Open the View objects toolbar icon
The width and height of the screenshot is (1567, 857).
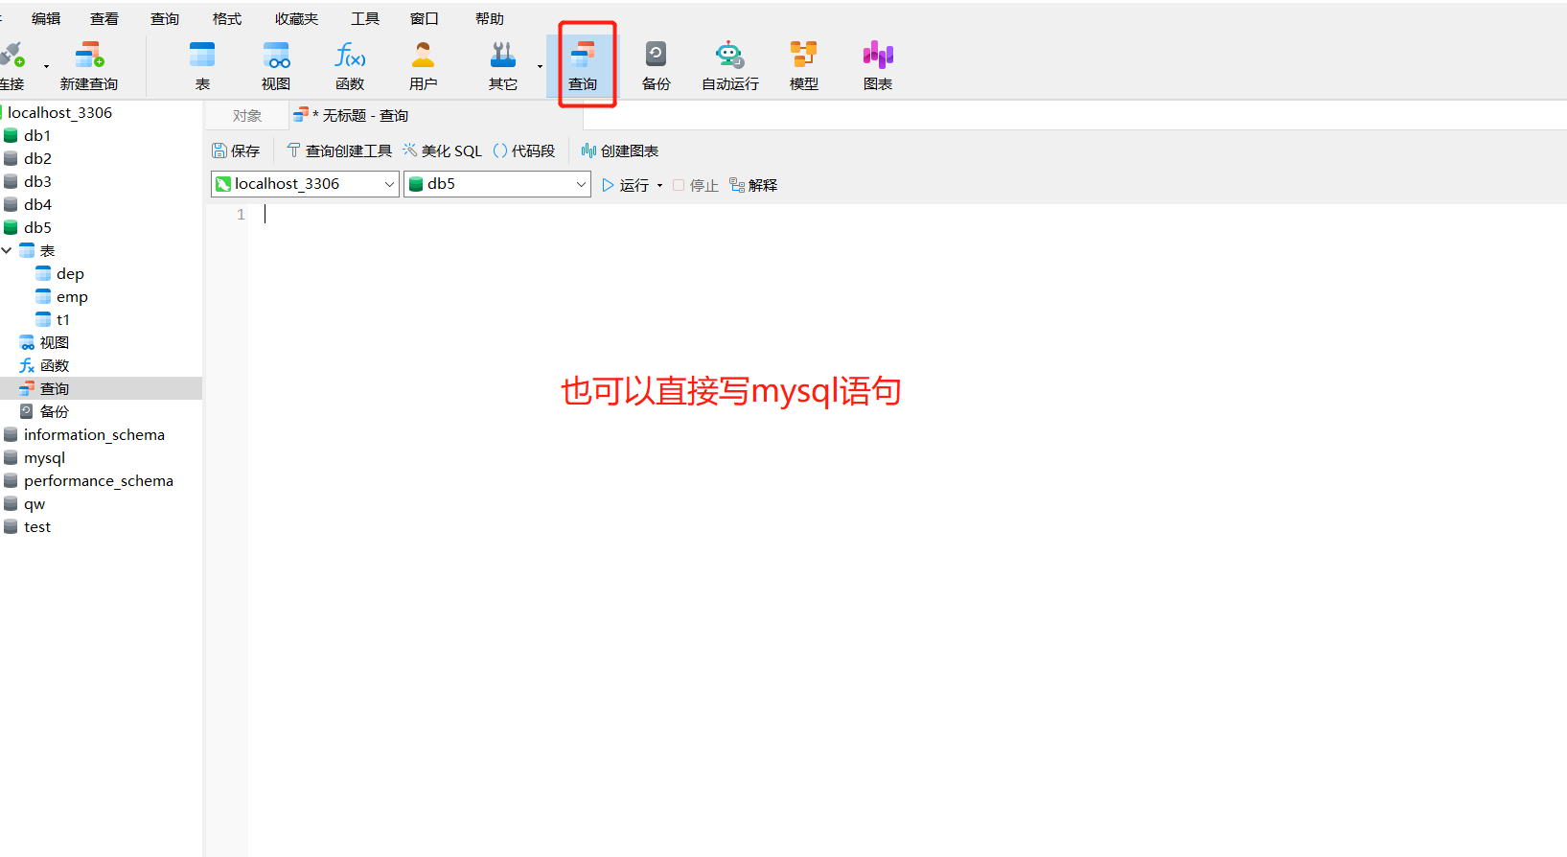point(276,65)
